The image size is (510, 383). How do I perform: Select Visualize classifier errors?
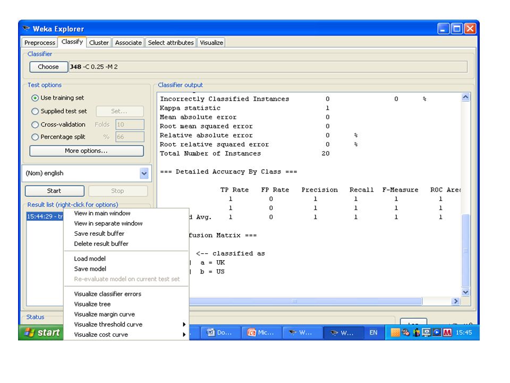(126, 294)
